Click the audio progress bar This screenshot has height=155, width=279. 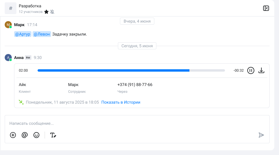pos(131,70)
